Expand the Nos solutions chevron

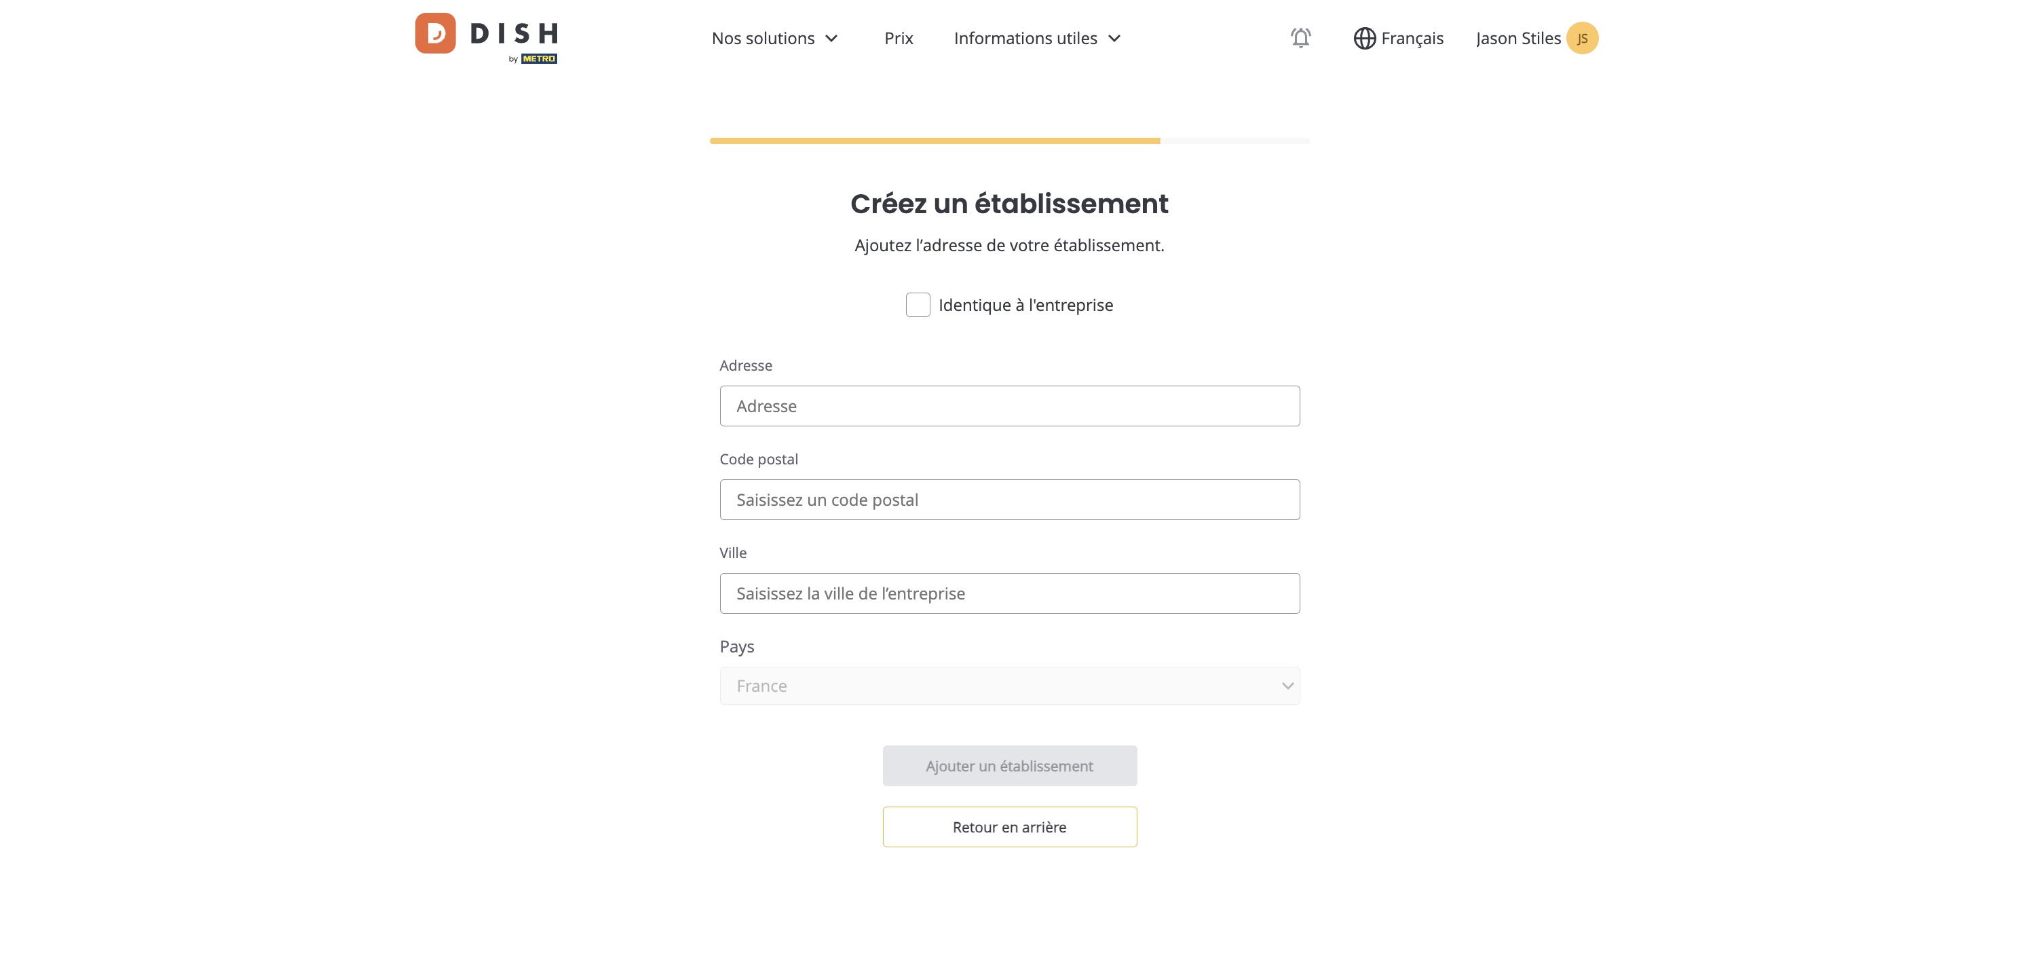pyautogui.click(x=831, y=39)
